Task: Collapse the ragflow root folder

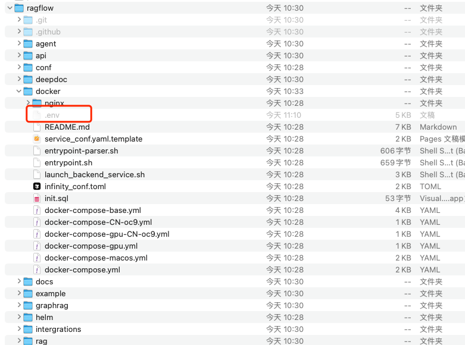Action: (8, 8)
